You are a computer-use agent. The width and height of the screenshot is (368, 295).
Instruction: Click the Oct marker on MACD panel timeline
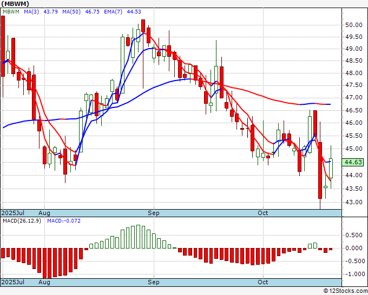[263, 282]
